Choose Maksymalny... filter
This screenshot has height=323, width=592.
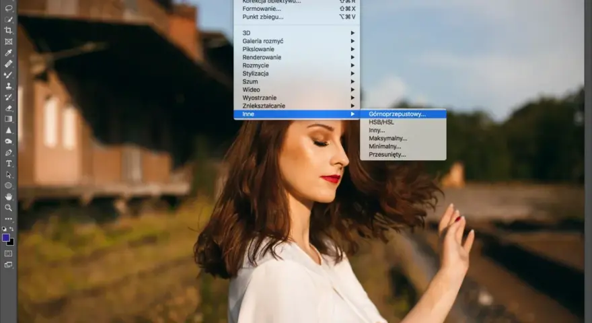[403, 138]
